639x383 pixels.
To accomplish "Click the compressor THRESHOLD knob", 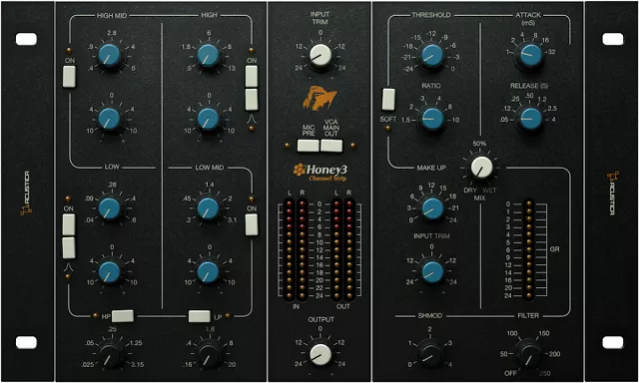I will [x=432, y=55].
